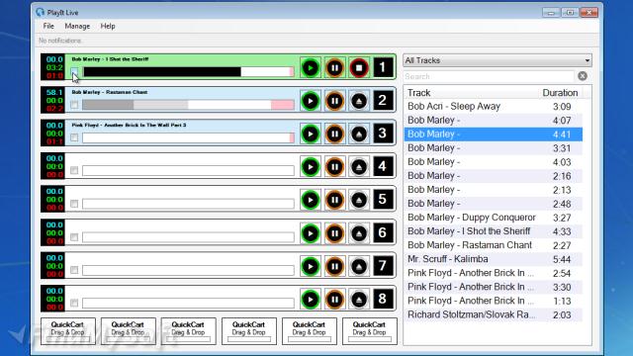Screen dimensions: 633x356
Task: Click the pause icon on player 4
Action: pyautogui.click(x=334, y=167)
